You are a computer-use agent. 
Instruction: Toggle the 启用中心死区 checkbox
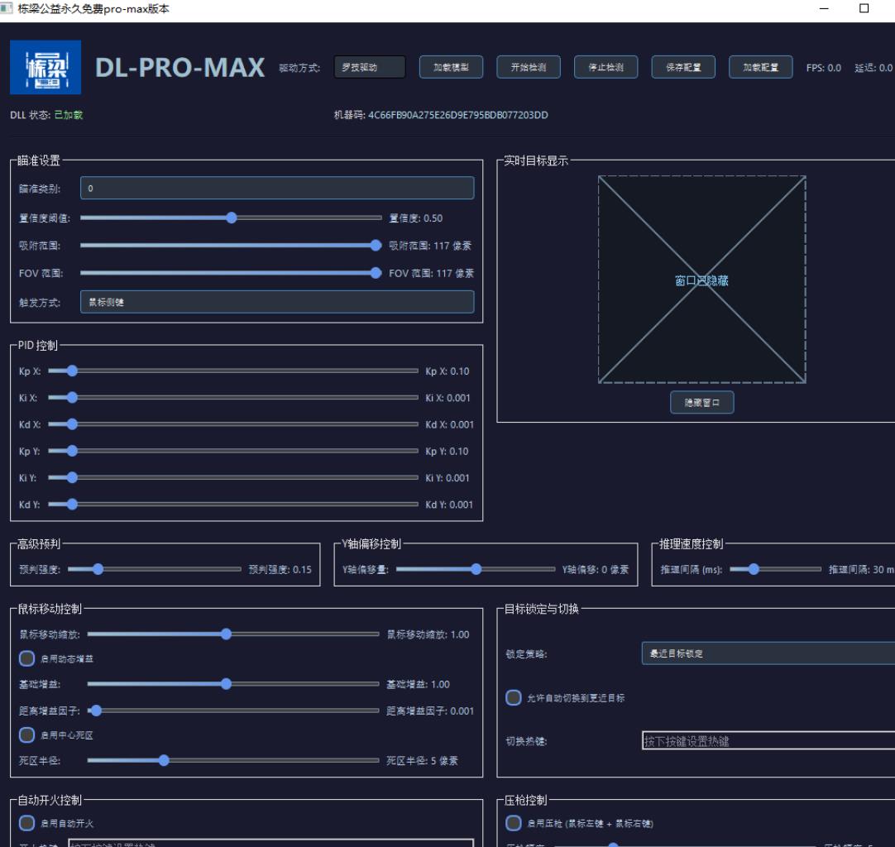27,735
